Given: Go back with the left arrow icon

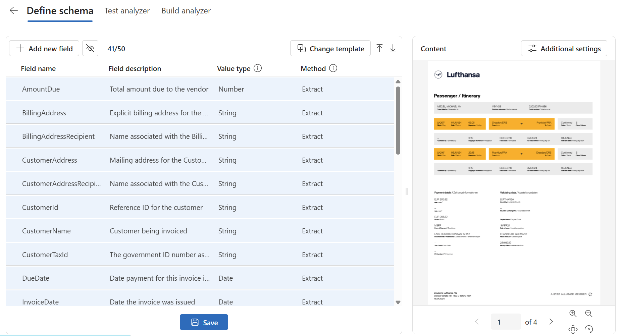Looking at the screenshot, I should (x=14, y=11).
